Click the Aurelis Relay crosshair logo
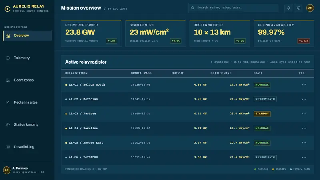This screenshot has height=180, width=320. [x=7, y=9]
